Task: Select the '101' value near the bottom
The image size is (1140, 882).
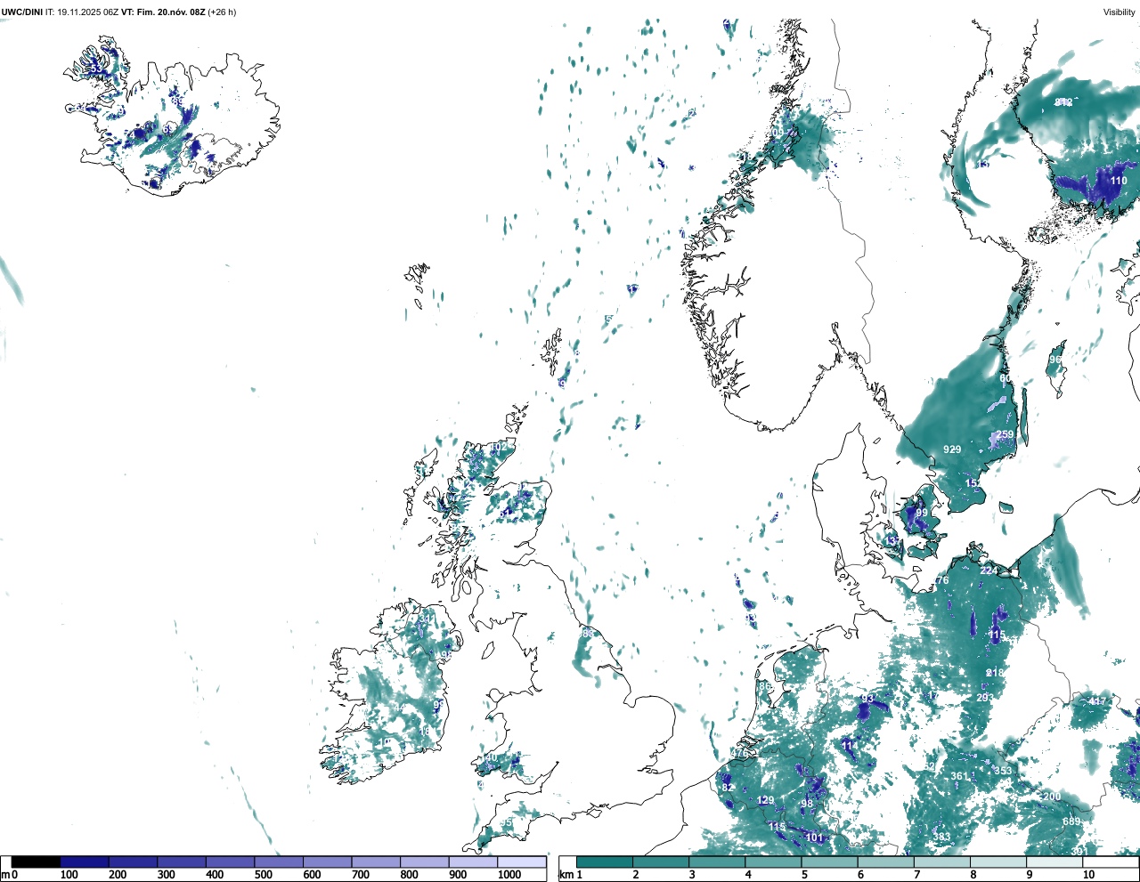Action: [814, 837]
